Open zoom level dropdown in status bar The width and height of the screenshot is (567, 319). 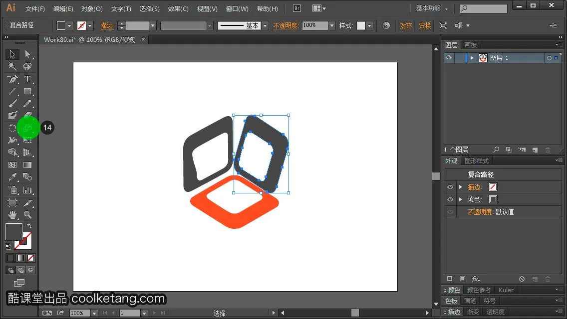(x=94, y=313)
